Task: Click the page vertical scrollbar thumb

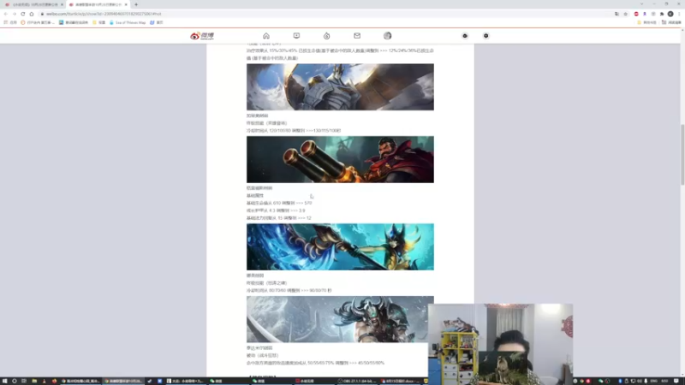Action: 682,155
